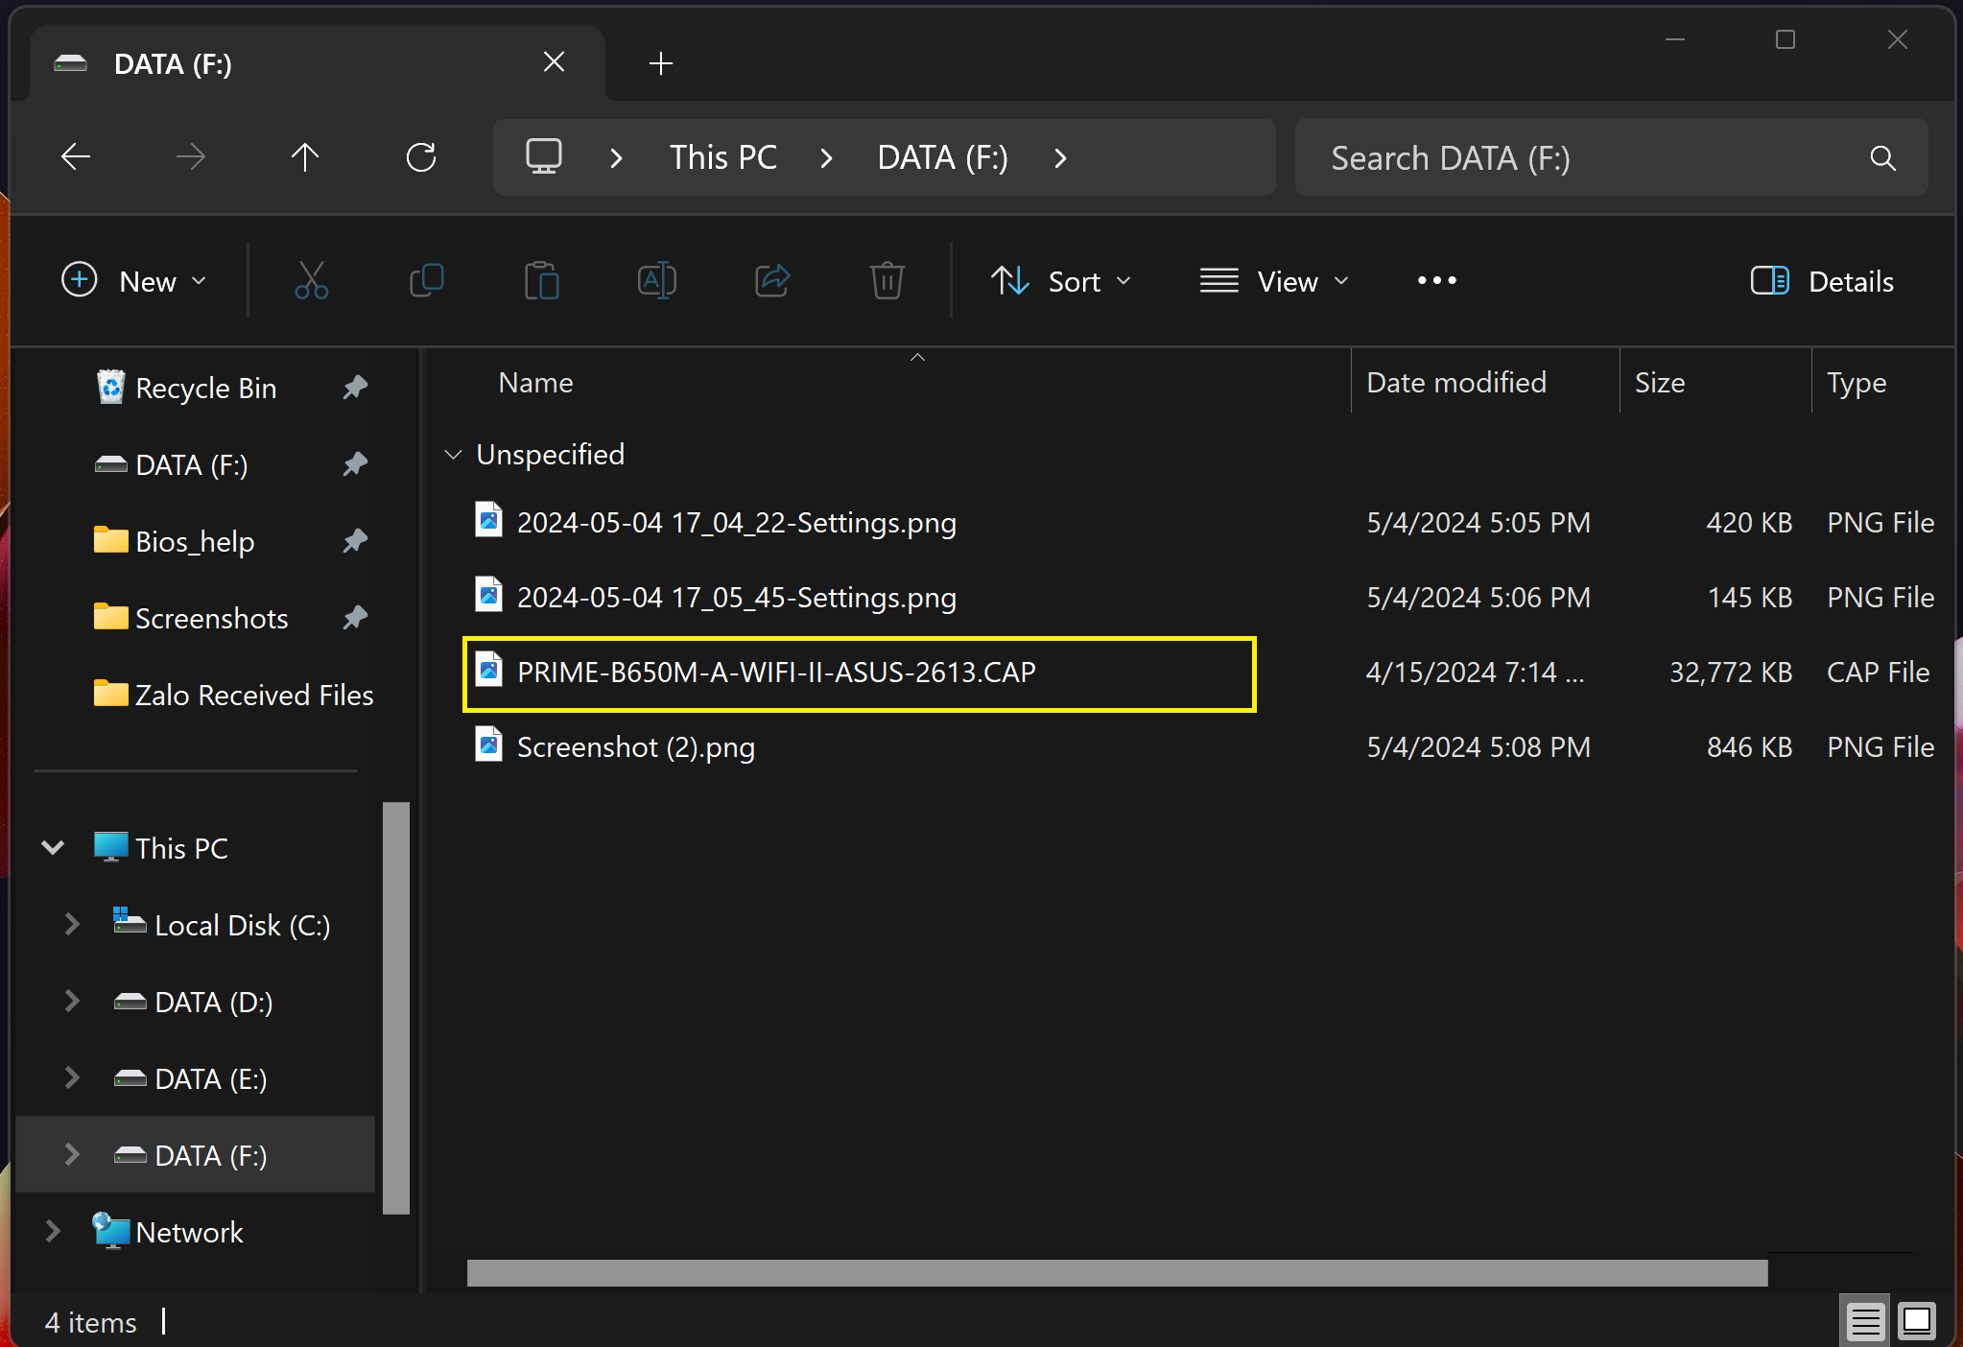Click the Rename icon in toolbar

[x=656, y=281]
